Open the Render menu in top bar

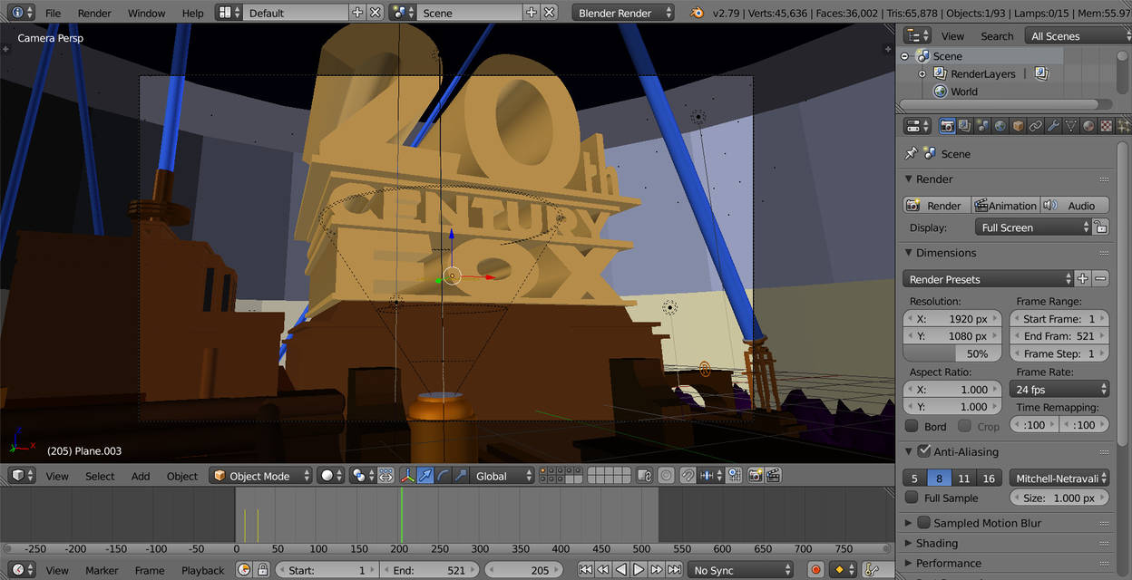[x=94, y=13]
